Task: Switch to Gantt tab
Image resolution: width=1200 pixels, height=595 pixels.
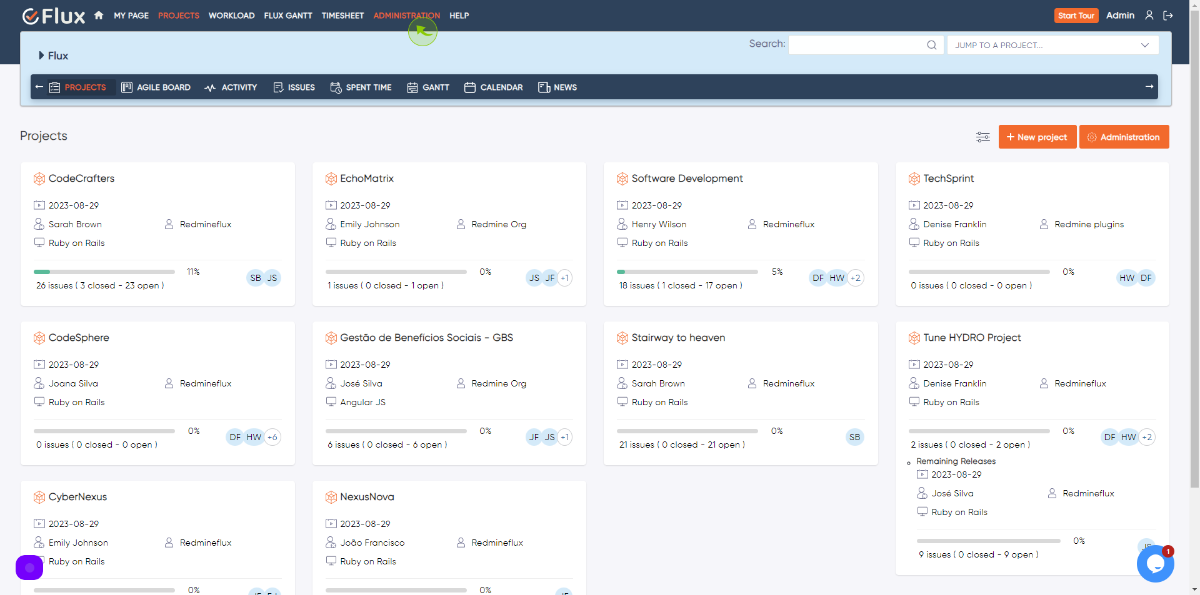Action: click(x=429, y=87)
